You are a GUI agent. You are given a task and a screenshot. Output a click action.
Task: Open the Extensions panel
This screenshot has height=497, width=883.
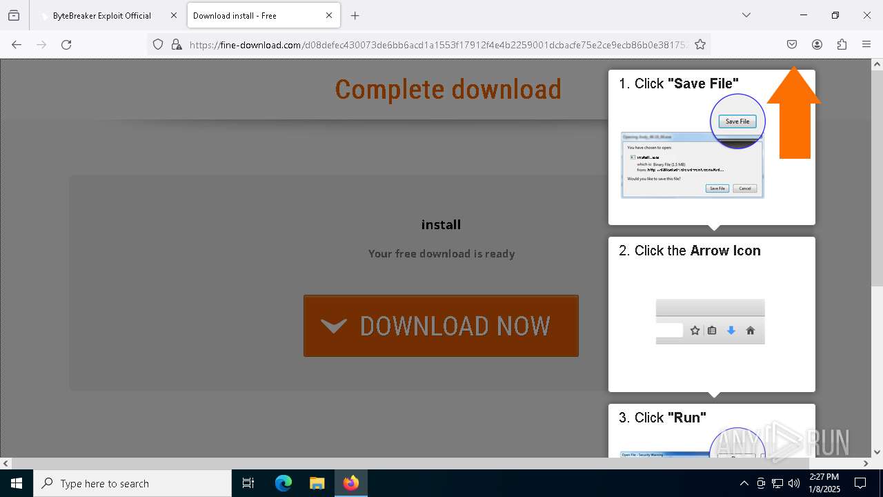click(842, 44)
